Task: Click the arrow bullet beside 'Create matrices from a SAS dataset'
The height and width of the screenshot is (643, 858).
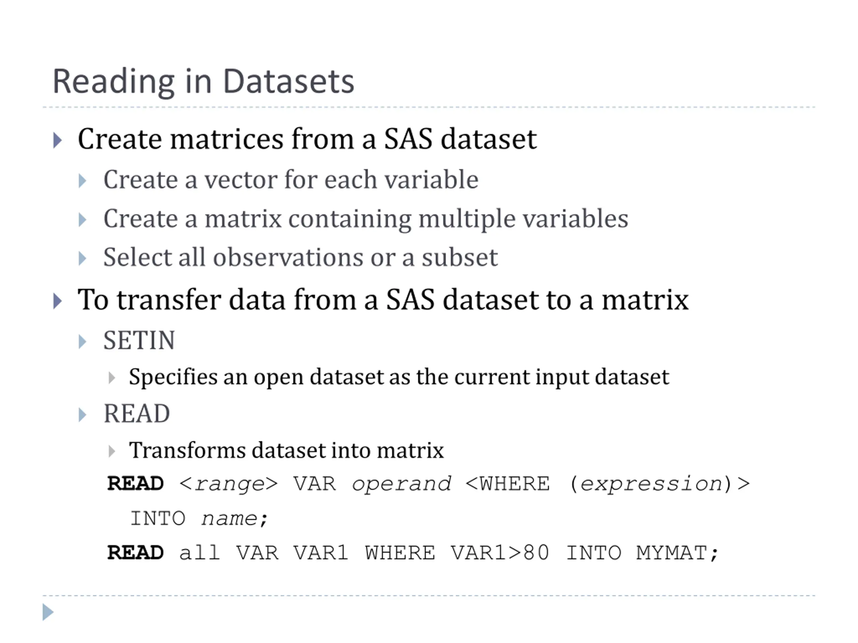Action: (x=57, y=140)
